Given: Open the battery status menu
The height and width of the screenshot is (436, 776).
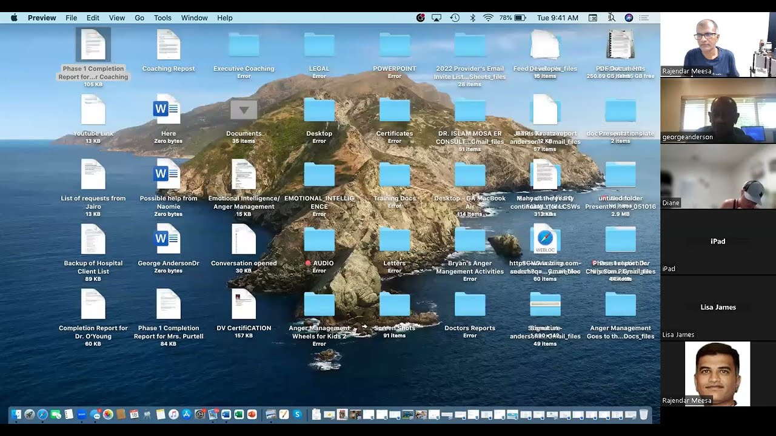Looking at the screenshot, I should (x=520, y=18).
